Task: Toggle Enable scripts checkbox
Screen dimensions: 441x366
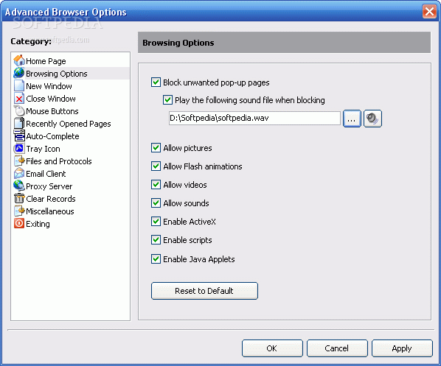Action: pyautogui.click(x=156, y=240)
